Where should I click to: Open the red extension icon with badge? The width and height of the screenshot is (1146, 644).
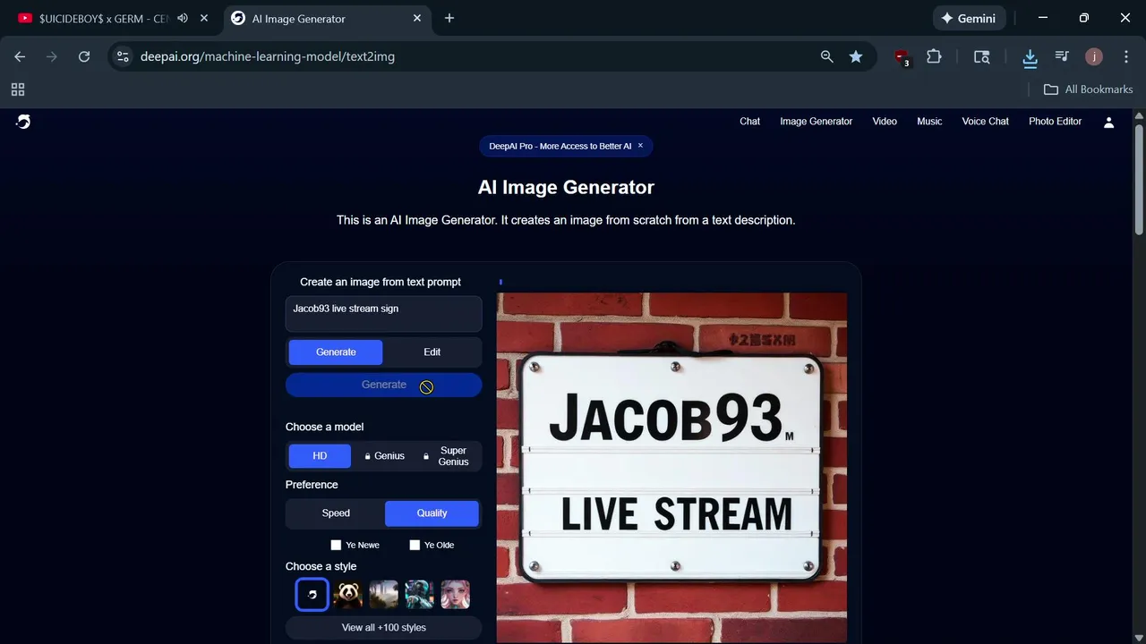(902, 57)
